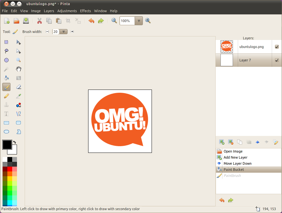Open the zoom level dropdown

tap(138, 20)
